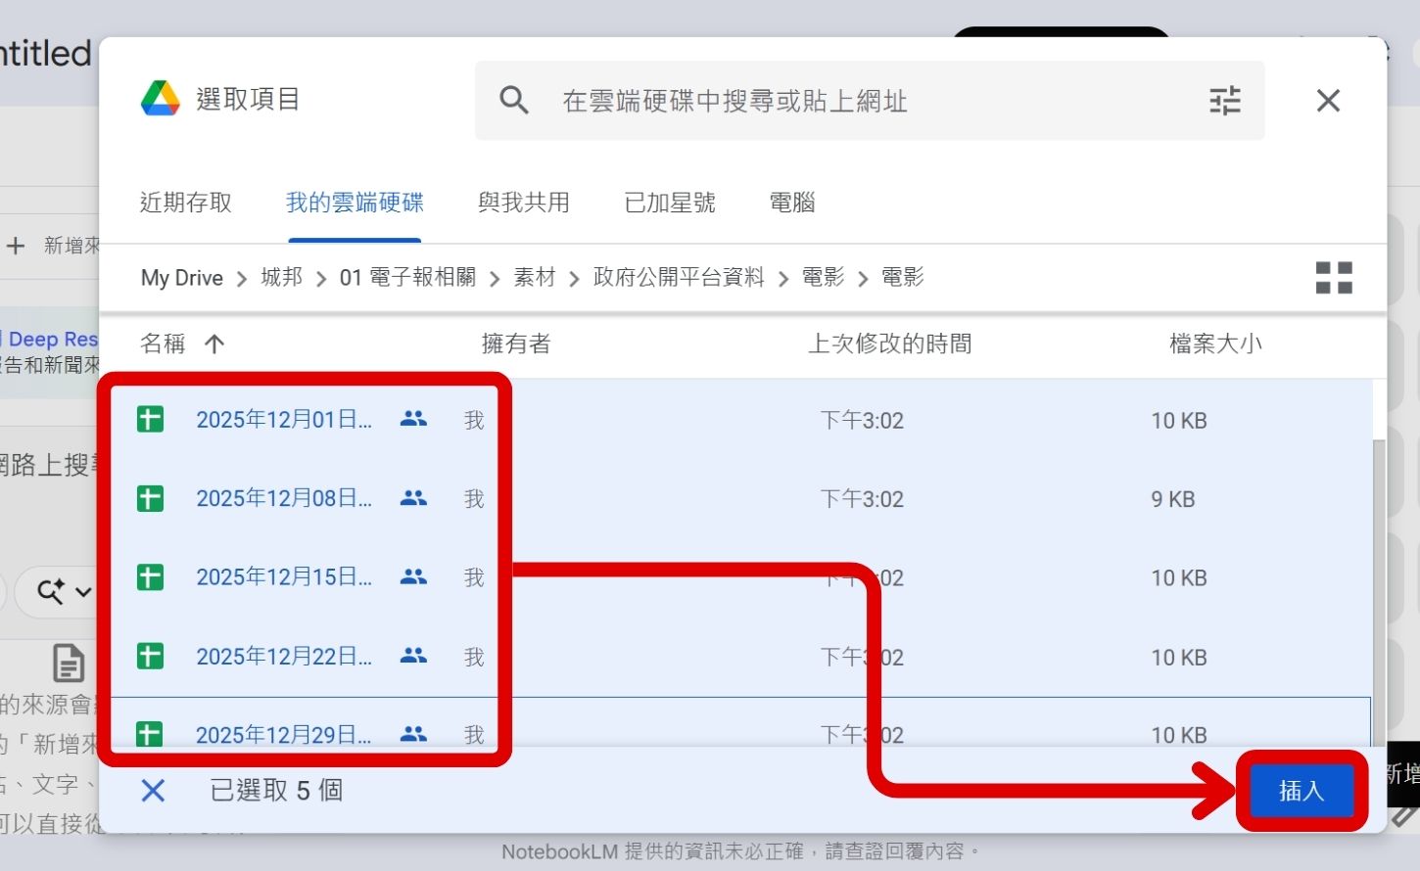Select the 2025年12月15日 spreadsheet row
1420x871 pixels.
(x=284, y=576)
